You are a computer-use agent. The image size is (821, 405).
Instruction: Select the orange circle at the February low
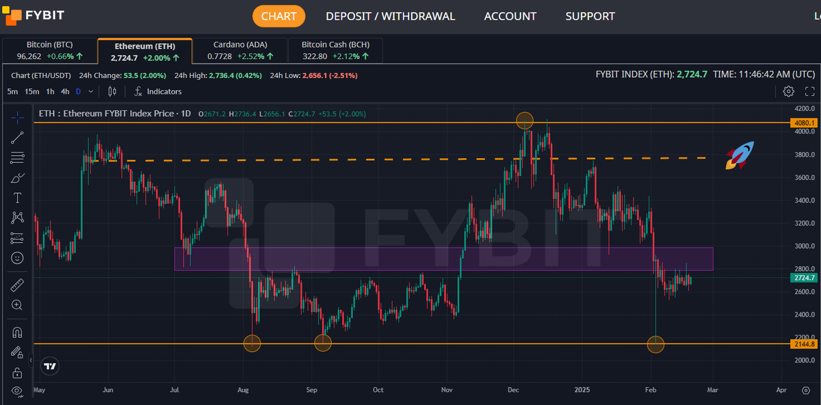655,345
